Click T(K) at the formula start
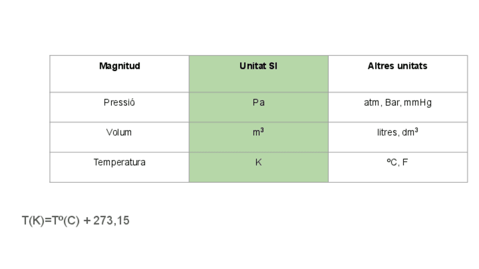479x269 pixels. pos(33,221)
